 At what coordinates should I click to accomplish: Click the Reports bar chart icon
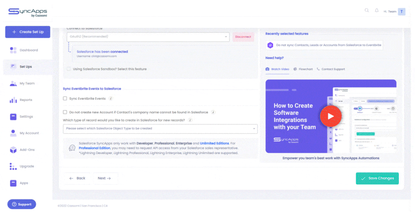tap(13, 100)
